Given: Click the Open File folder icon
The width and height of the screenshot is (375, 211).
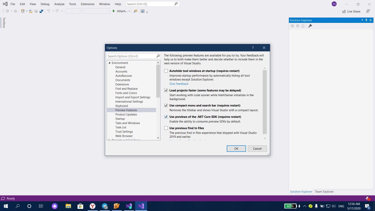Looking at the screenshot, I should pos(30,11).
